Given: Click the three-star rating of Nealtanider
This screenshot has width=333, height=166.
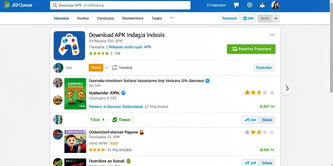Looking at the screenshot, I should [259, 92].
